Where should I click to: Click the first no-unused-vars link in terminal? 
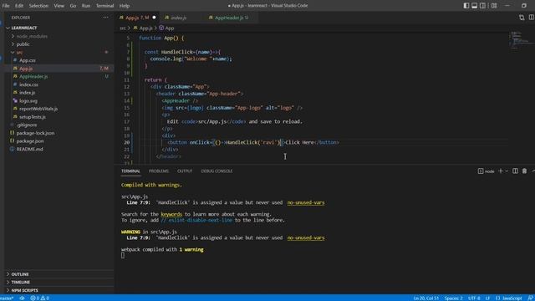tap(306, 202)
